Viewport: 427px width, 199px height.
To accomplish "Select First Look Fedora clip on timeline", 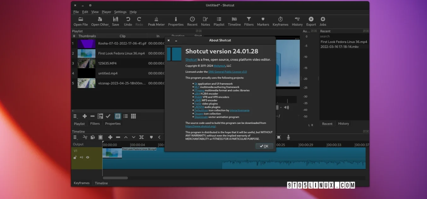I will (x=234, y=158).
